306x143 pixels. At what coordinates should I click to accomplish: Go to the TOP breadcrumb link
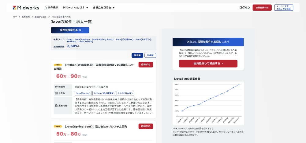(x=15, y=17)
